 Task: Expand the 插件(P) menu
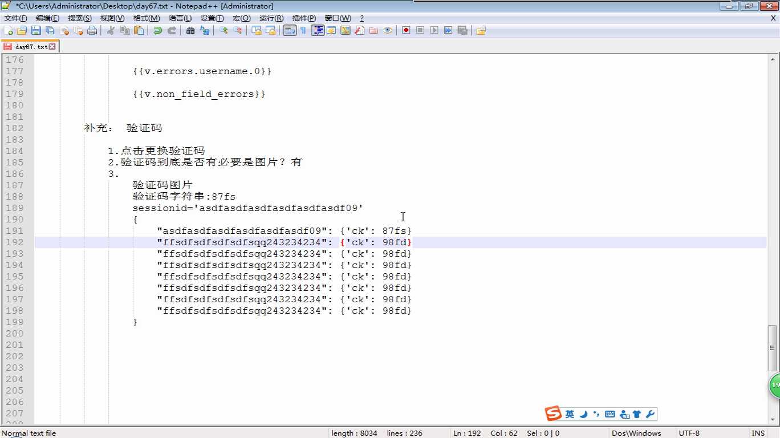coord(304,18)
